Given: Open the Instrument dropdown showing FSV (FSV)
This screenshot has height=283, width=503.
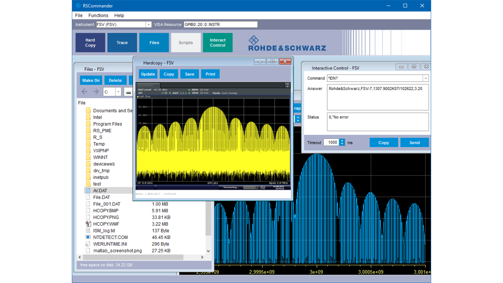Looking at the screenshot, I should (x=149, y=24).
